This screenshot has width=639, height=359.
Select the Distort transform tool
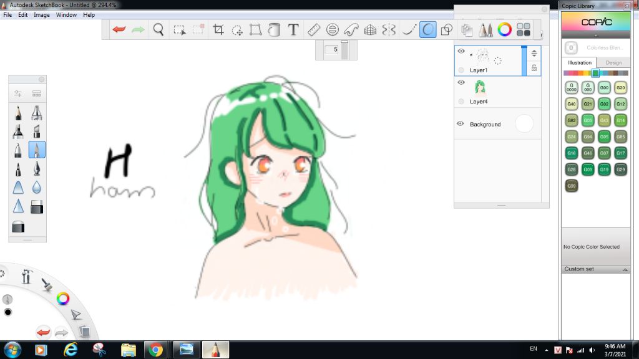255,29
